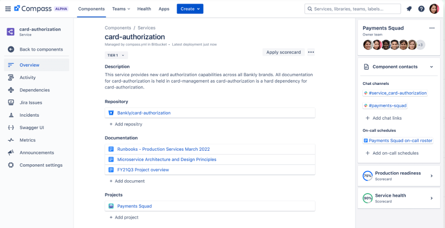The image size is (445, 228).
Task: Open Overview in the sidebar
Action: (x=37, y=65)
